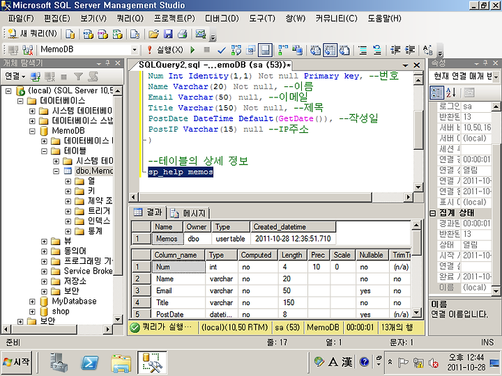Expand the shop database node
502x376 pixels.
click(x=32, y=311)
